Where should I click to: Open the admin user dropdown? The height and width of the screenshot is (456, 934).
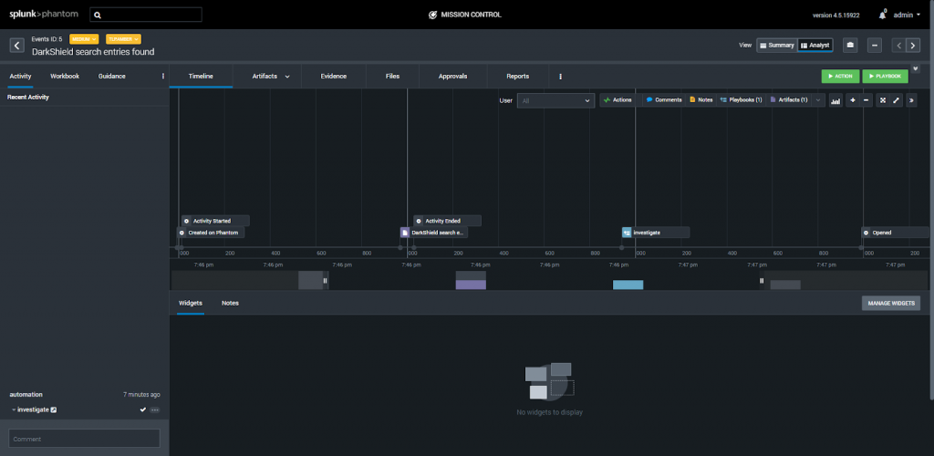(907, 15)
